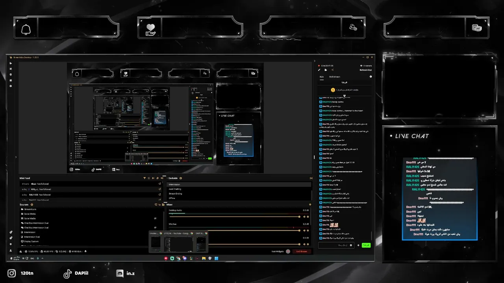Click the CPU usage readout in status bar
The height and width of the screenshot is (283, 504).
[32, 251]
